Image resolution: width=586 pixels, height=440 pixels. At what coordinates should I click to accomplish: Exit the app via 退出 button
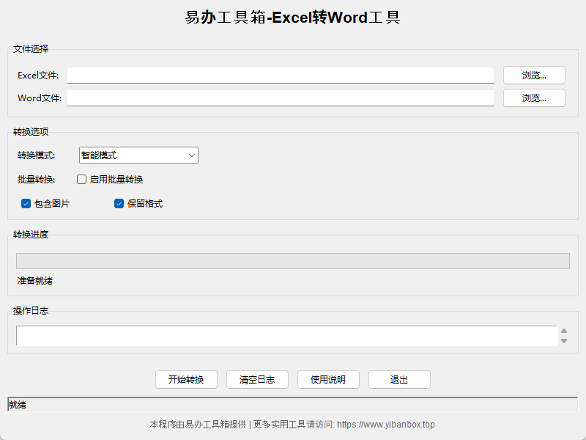(x=399, y=380)
